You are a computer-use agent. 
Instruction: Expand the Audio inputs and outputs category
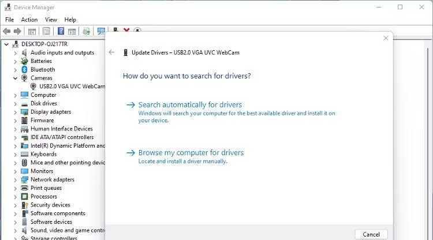(15, 52)
